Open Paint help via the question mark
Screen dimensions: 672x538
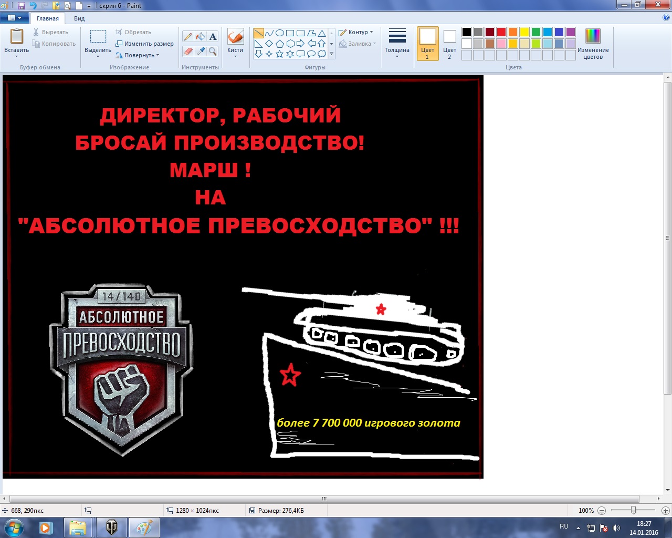[666, 18]
